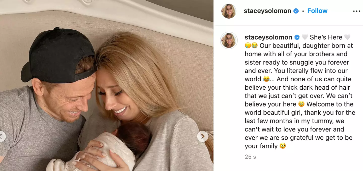The image size is (363, 171).
Task: Open the three-dot more options menu
Action: [356, 11]
